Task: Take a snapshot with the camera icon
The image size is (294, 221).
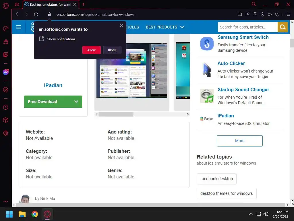Action: [255, 14]
